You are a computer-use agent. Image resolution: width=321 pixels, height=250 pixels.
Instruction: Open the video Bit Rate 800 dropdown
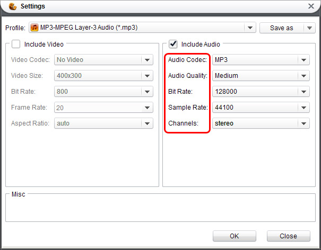[x=103, y=92]
